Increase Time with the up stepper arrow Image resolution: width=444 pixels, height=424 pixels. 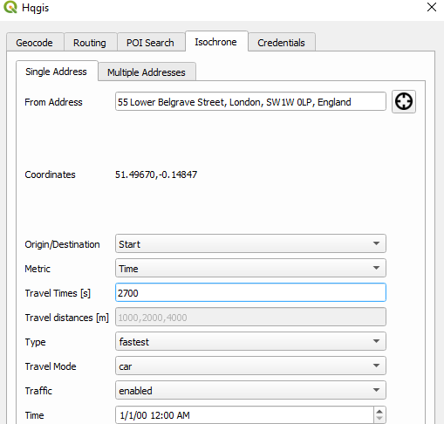coord(379,412)
